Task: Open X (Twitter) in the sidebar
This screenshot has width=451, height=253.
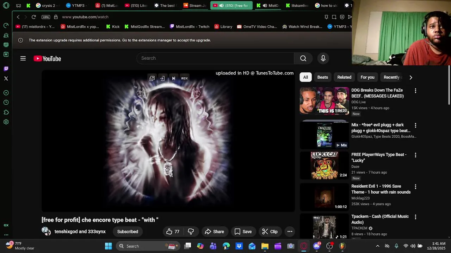Action: 6,78
